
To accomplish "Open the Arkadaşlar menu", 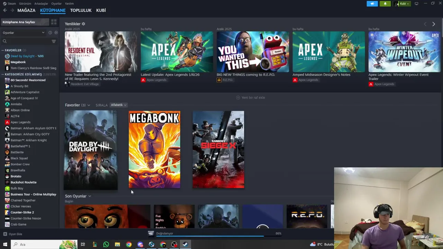I will coord(41,3).
